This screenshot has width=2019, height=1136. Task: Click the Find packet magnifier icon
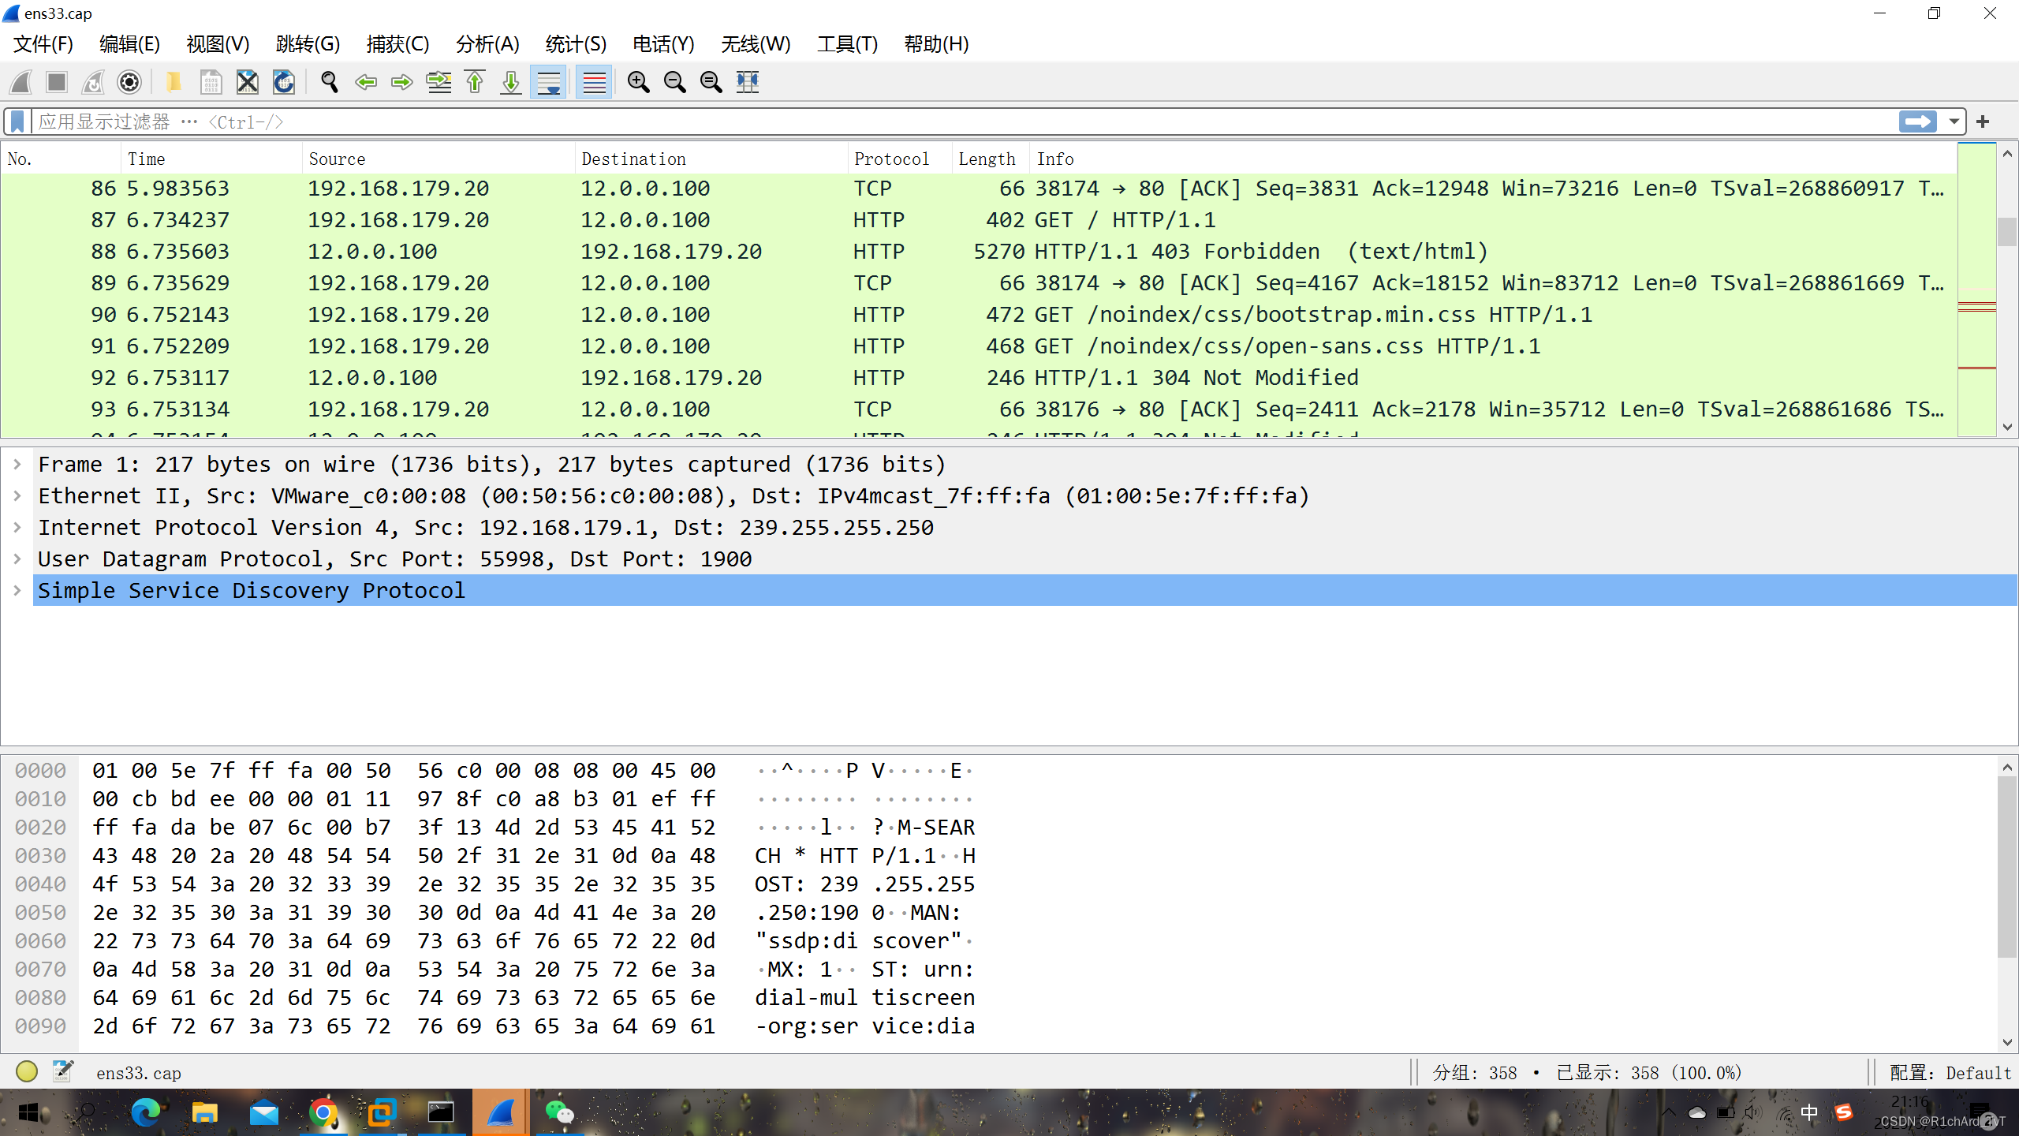329,82
